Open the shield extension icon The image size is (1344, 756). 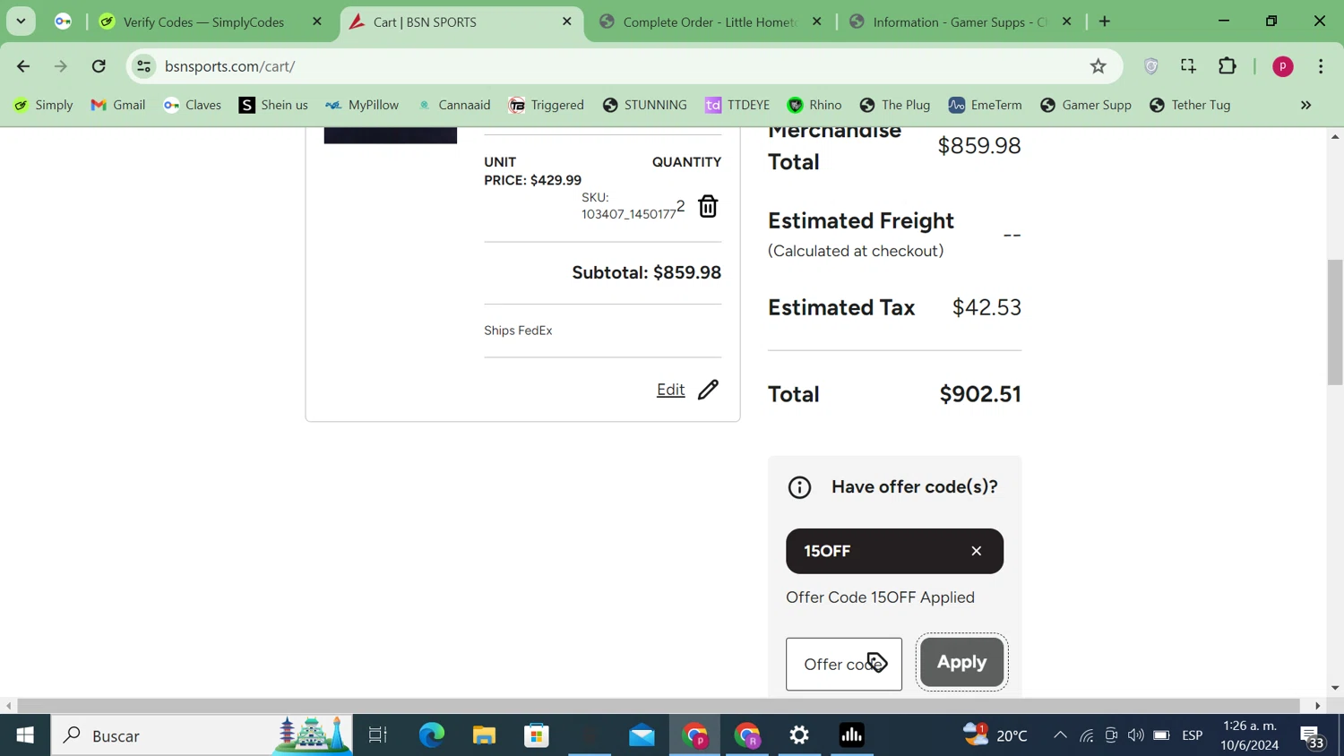[1151, 66]
